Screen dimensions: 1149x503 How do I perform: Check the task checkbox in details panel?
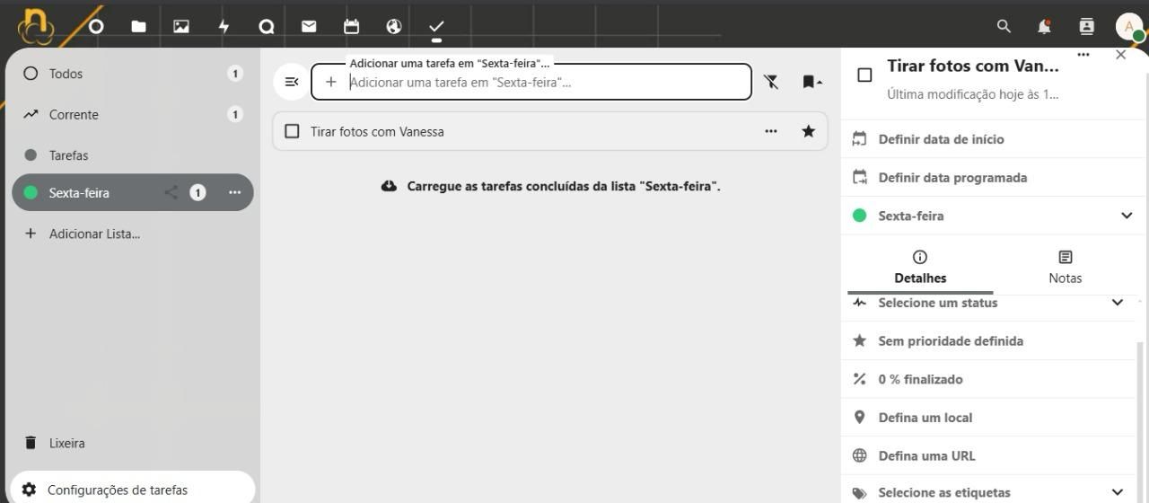point(864,75)
